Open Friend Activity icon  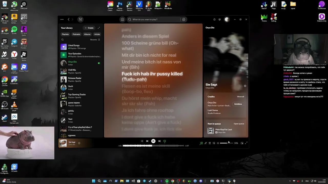pos(220,19)
